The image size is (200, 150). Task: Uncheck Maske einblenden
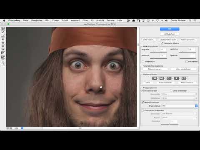(142, 102)
